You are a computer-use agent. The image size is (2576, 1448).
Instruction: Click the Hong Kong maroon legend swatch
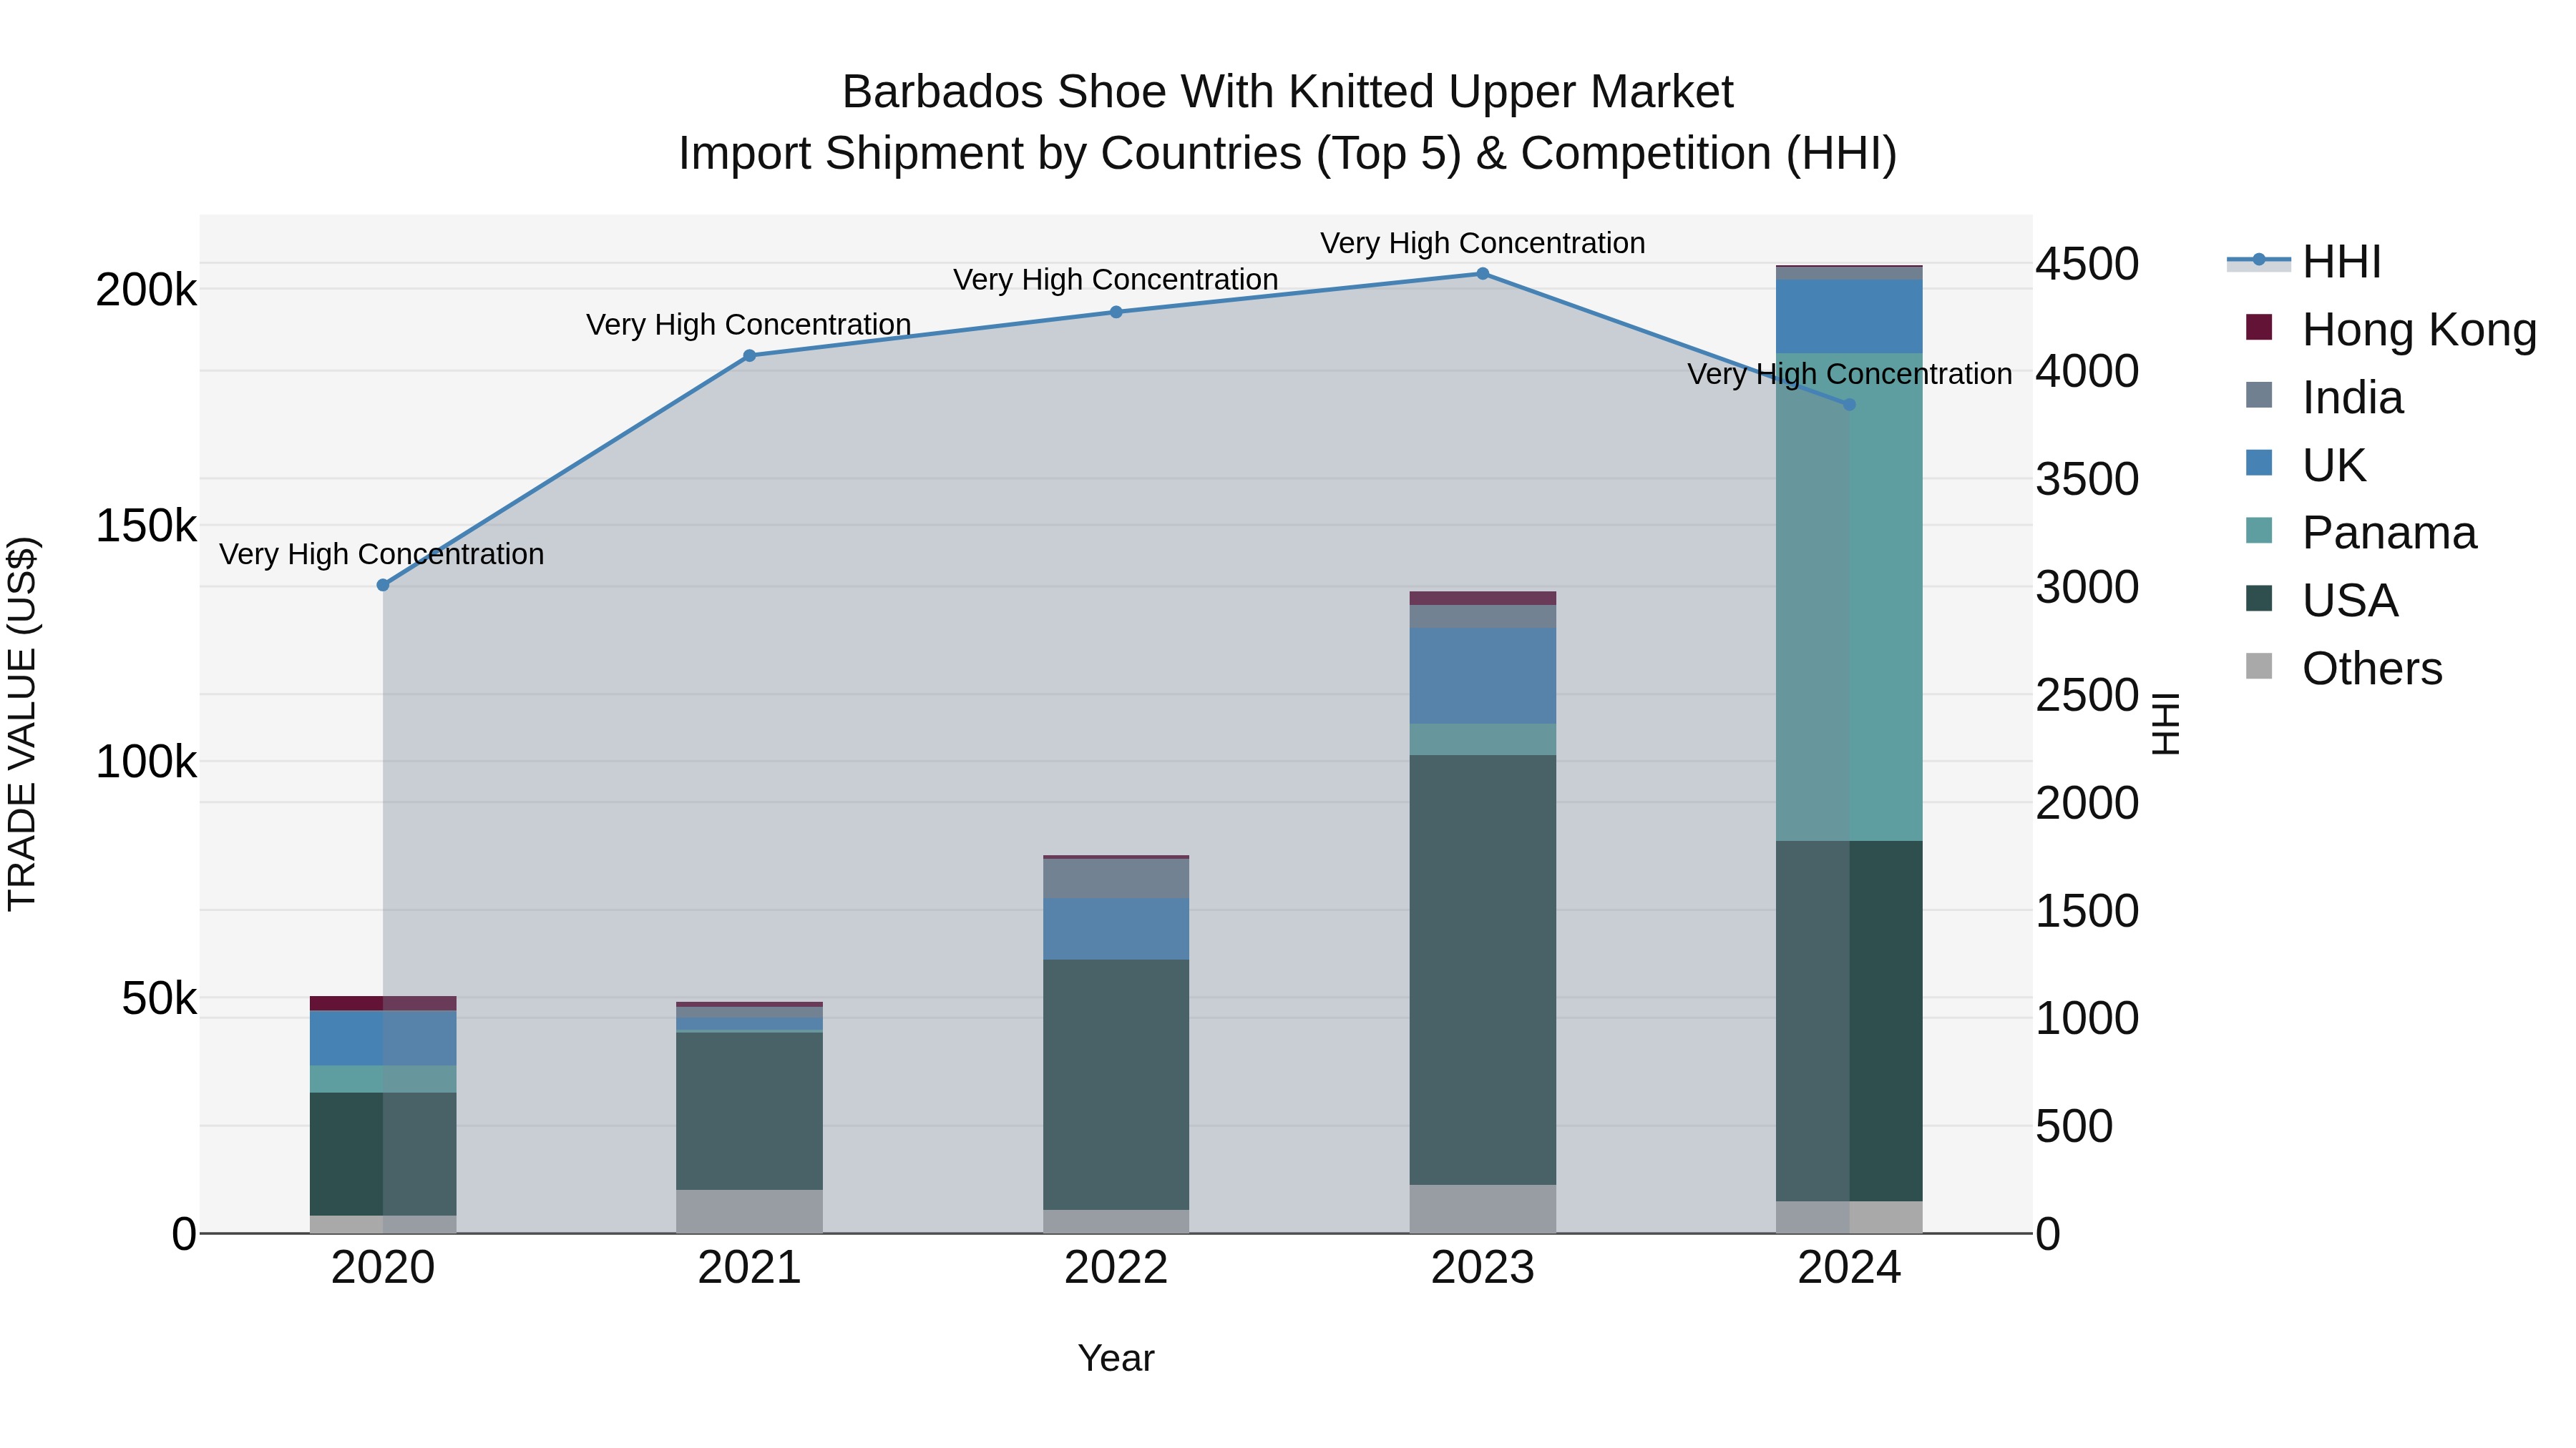pos(2259,327)
